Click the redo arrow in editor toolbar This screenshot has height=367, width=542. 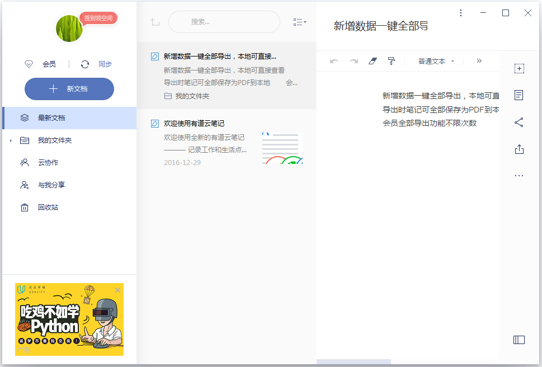coord(354,61)
